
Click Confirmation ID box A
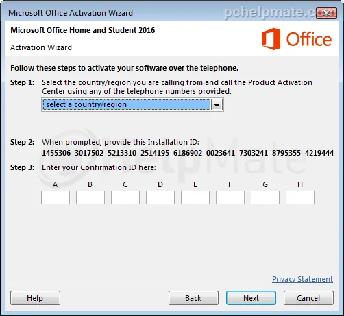tap(56, 197)
